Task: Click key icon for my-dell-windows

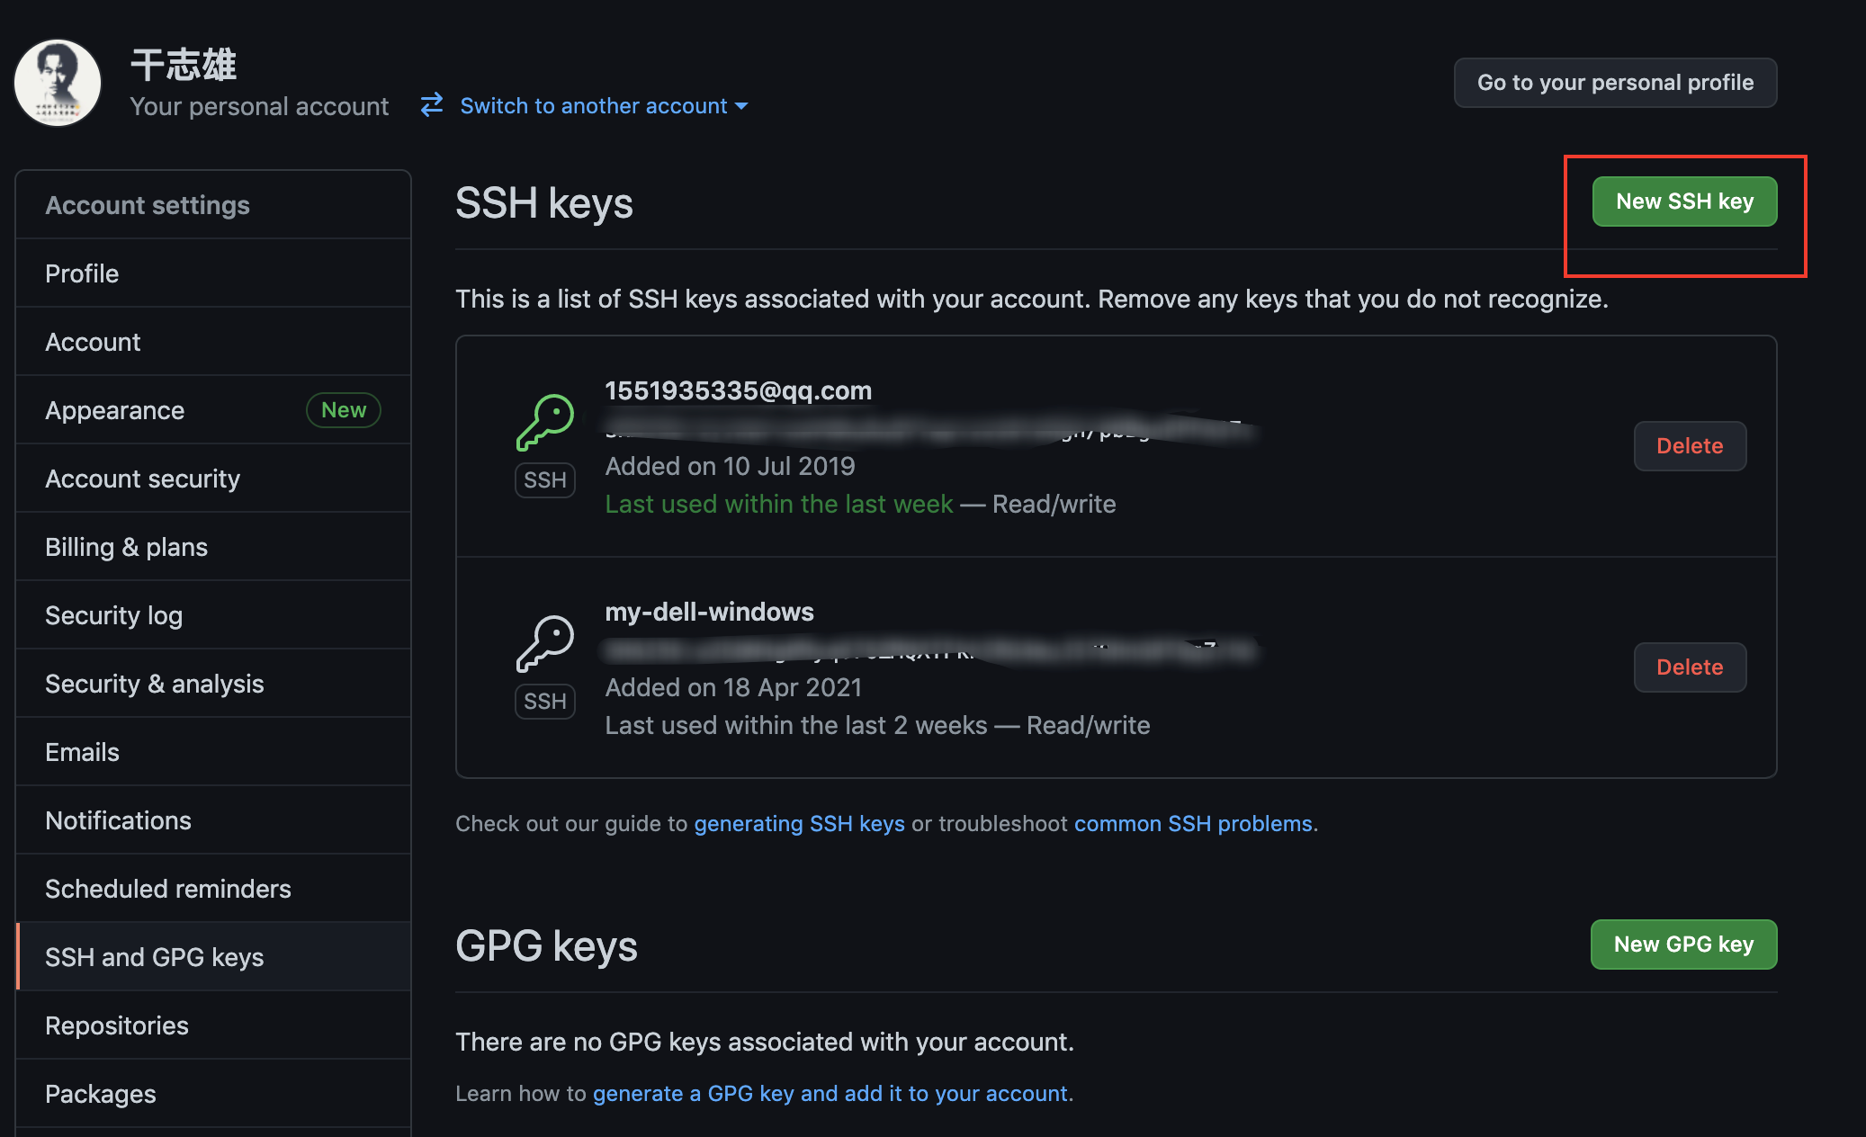Action: pyautogui.click(x=545, y=644)
